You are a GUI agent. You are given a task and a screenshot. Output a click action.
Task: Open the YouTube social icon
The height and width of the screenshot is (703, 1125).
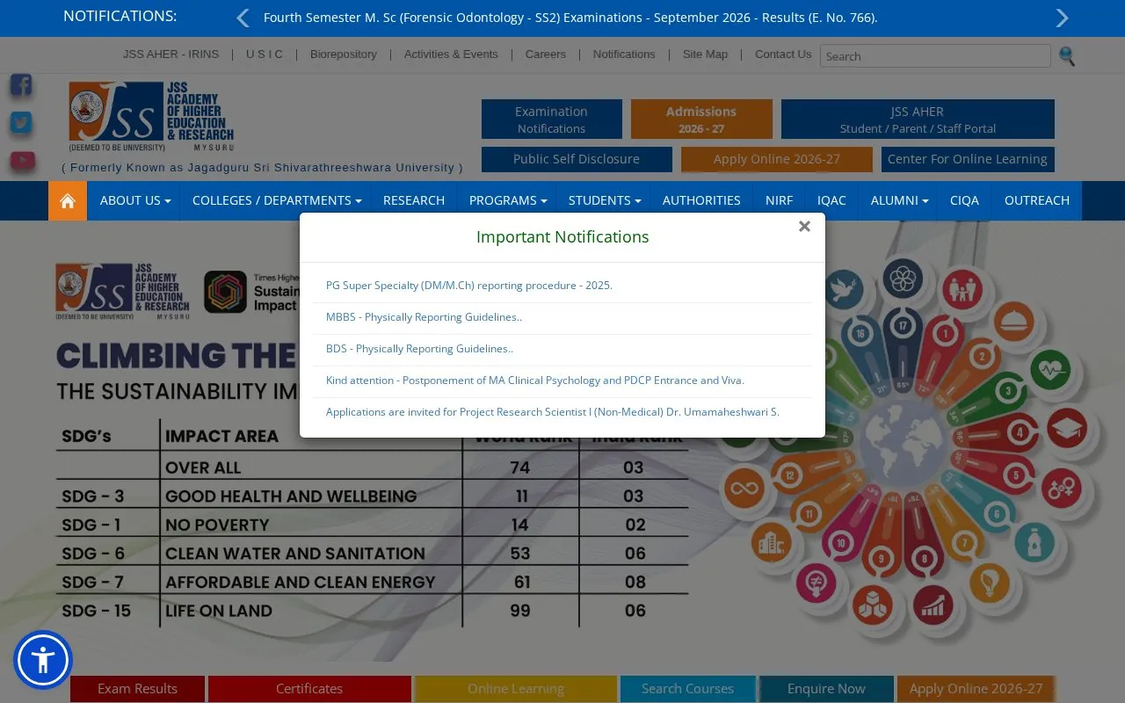(22, 161)
